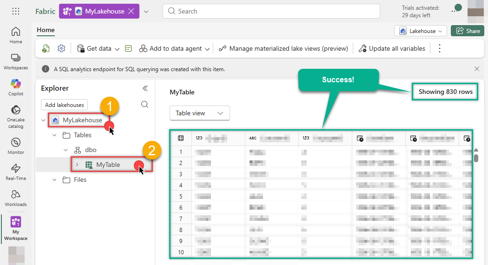Select the Files folder
Image resolution: width=488 pixels, height=265 pixels.
(80, 179)
